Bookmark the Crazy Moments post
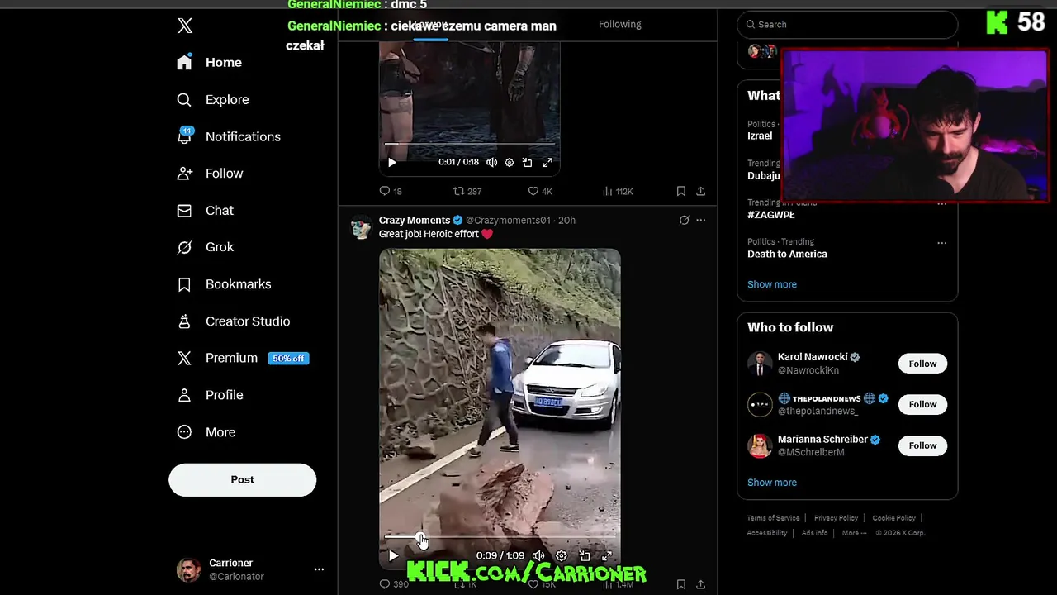 (680, 584)
